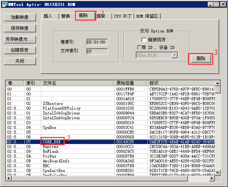Select the PlatformGOPPolicy row
The width and height of the screenshot is (228, 187).
[x=111, y=108]
